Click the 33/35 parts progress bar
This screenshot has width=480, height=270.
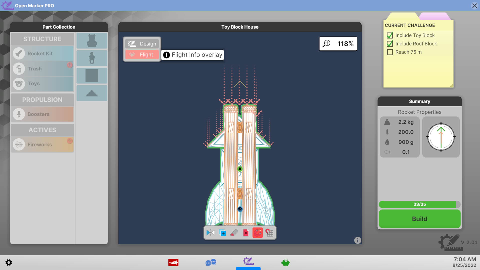[x=419, y=204]
